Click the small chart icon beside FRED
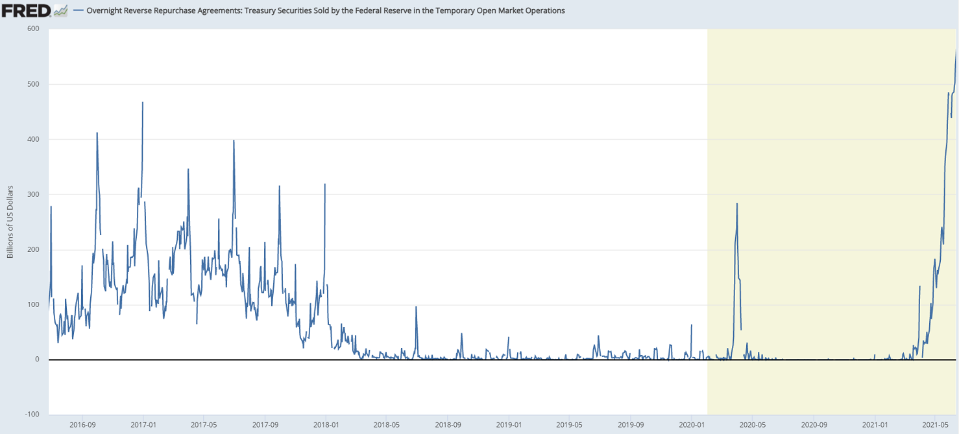Image resolution: width=959 pixels, height=434 pixels. tap(60, 10)
